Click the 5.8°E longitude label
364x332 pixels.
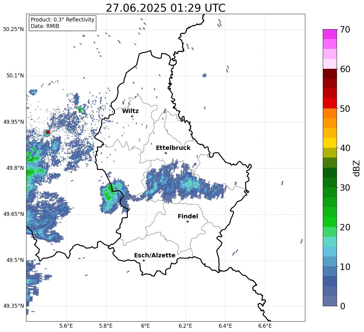pyautogui.click(x=106, y=326)
